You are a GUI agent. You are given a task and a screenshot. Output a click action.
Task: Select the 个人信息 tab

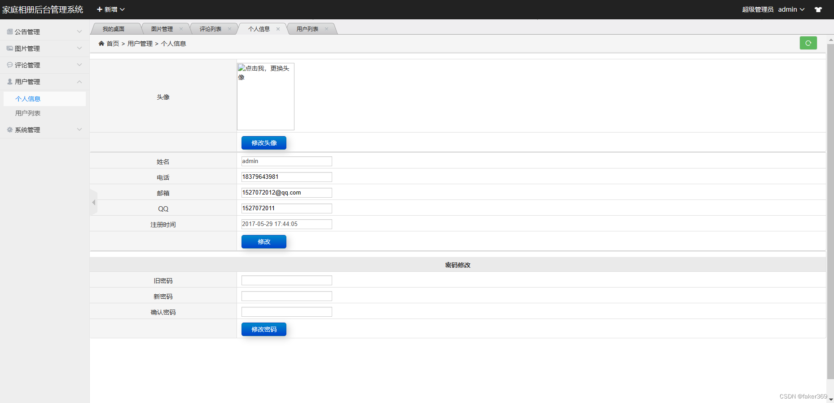pyautogui.click(x=259, y=29)
